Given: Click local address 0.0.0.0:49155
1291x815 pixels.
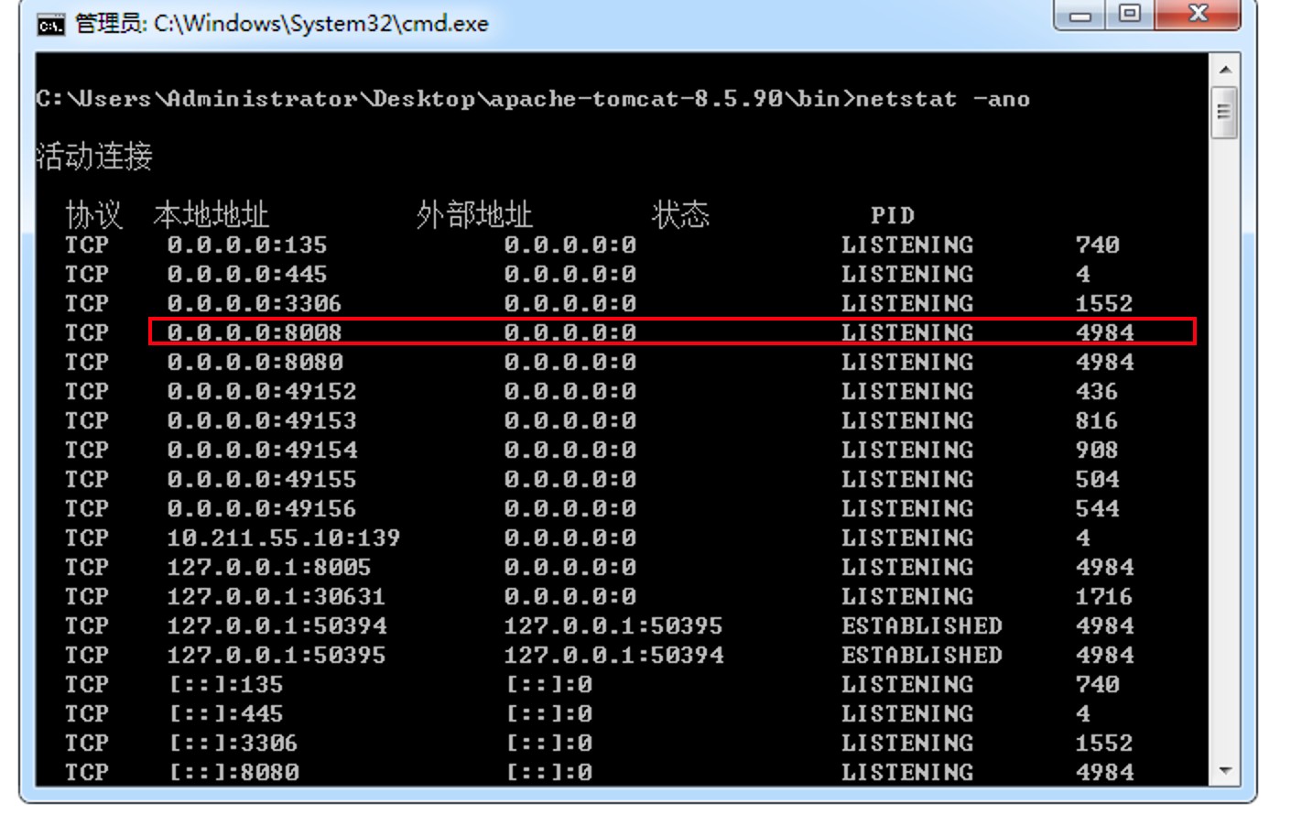Looking at the screenshot, I should coord(262,480).
